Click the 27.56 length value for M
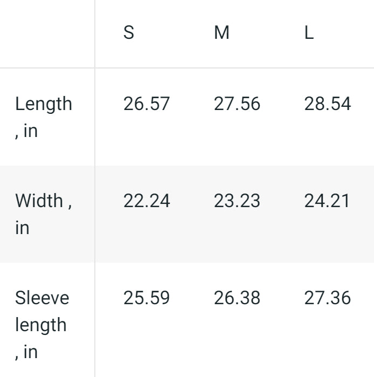Image resolution: width=374 pixels, height=377 pixels. click(237, 104)
